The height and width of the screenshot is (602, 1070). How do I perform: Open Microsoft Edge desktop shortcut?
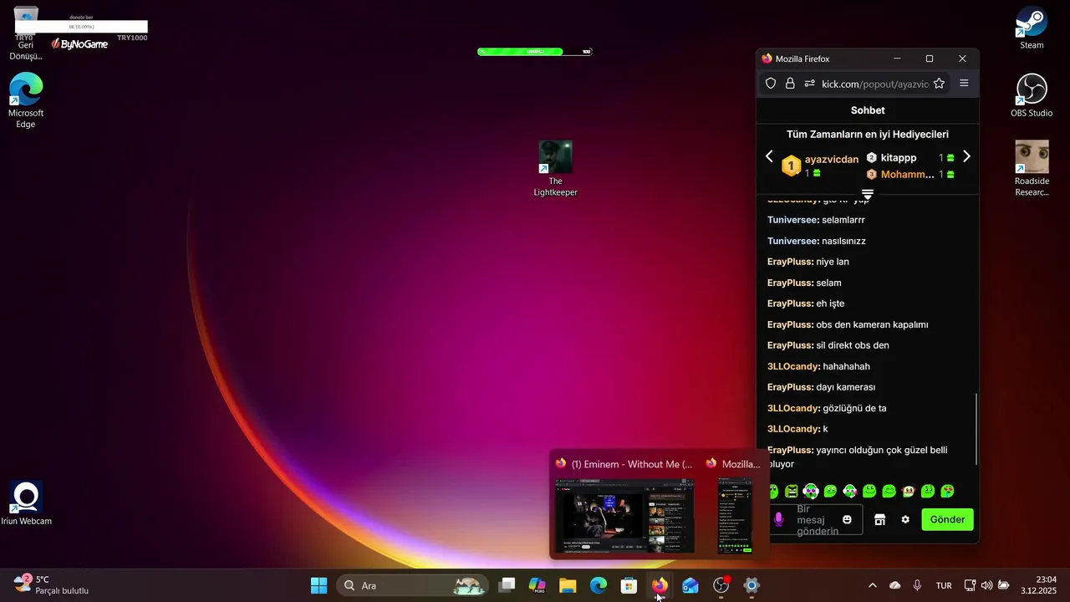(26, 101)
